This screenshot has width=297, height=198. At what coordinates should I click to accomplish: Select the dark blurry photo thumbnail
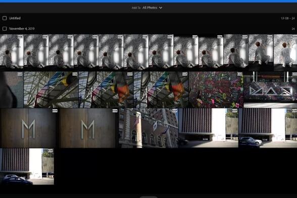11,90
